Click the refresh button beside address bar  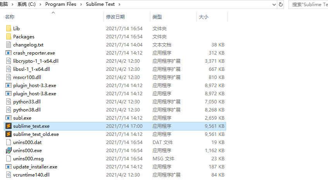pyautogui.click(x=281, y=4)
